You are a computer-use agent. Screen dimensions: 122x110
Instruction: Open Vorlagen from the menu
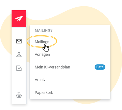(x=42, y=54)
